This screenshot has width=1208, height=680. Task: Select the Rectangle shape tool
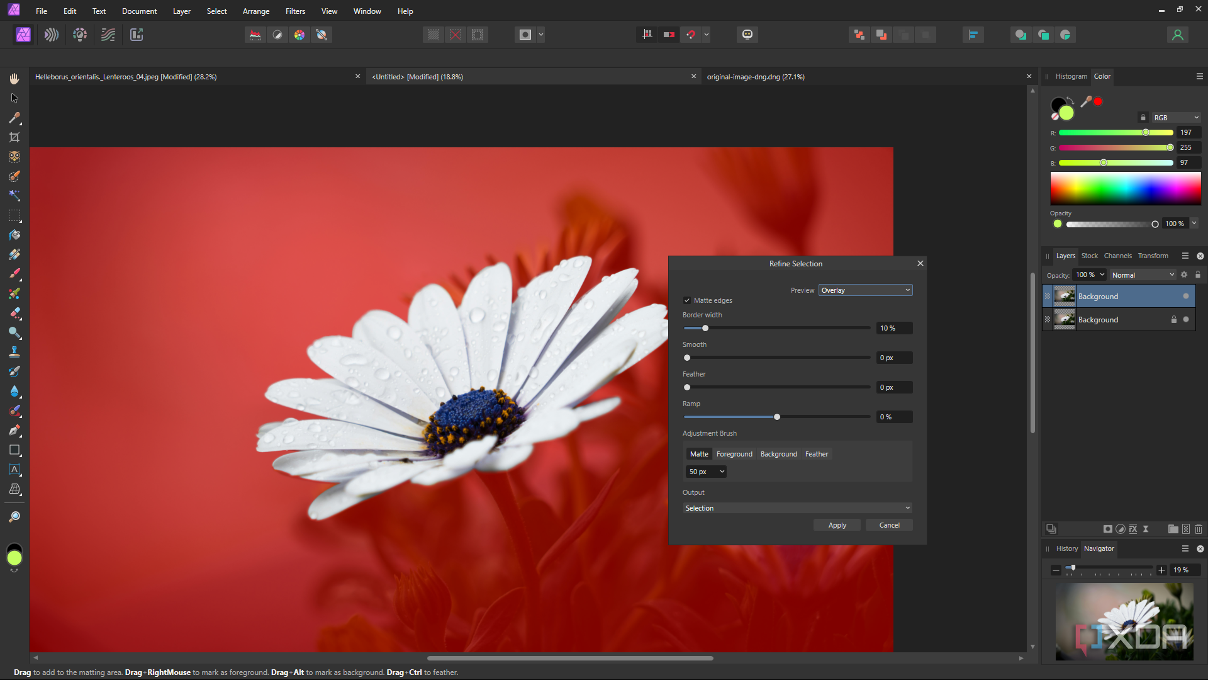click(14, 450)
